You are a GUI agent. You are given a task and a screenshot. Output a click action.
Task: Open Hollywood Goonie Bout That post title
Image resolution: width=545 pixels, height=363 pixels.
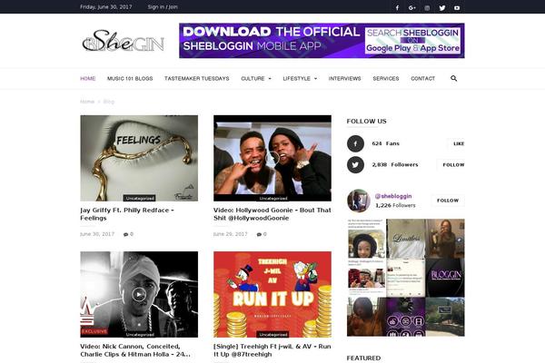click(x=272, y=214)
